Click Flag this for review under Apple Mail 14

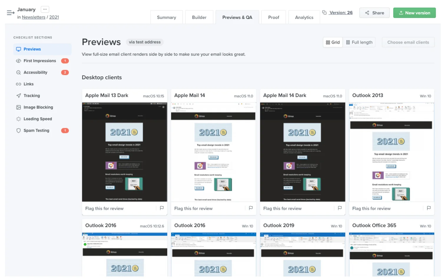(193, 209)
